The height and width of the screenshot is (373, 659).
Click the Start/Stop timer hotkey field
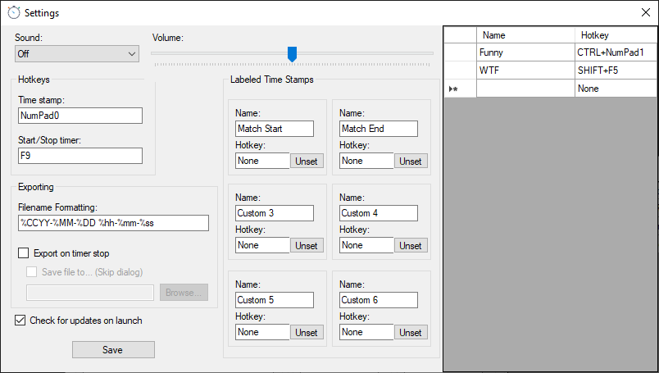[x=80, y=156]
